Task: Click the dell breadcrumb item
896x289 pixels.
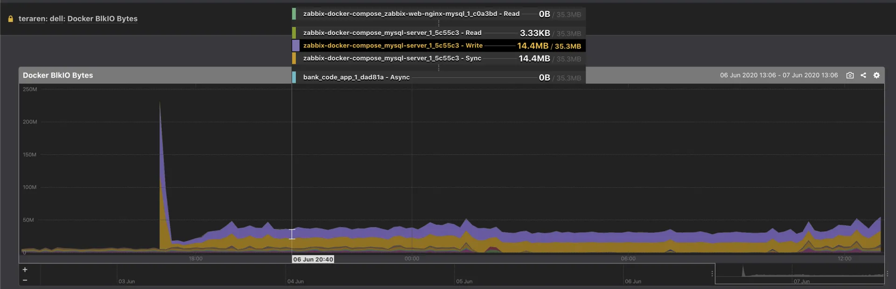Action: (x=56, y=19)
